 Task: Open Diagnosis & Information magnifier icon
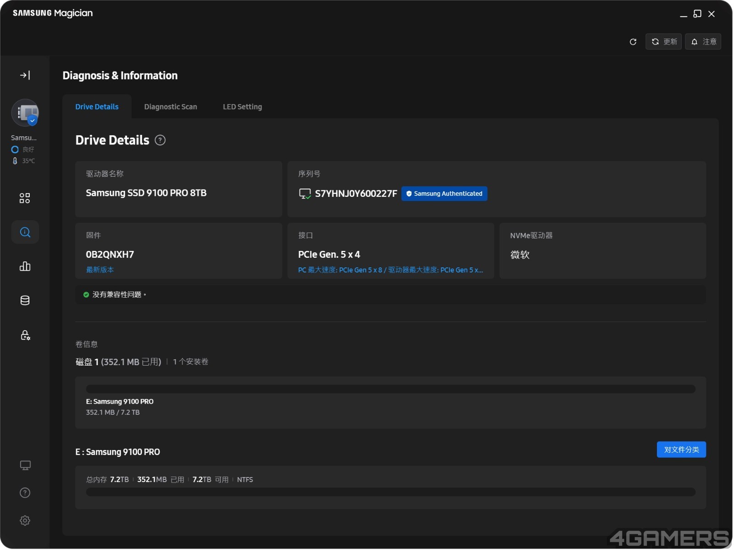[25, 233]
